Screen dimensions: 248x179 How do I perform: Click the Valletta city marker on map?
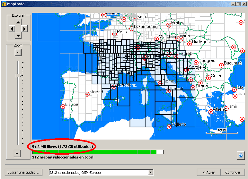169,127
